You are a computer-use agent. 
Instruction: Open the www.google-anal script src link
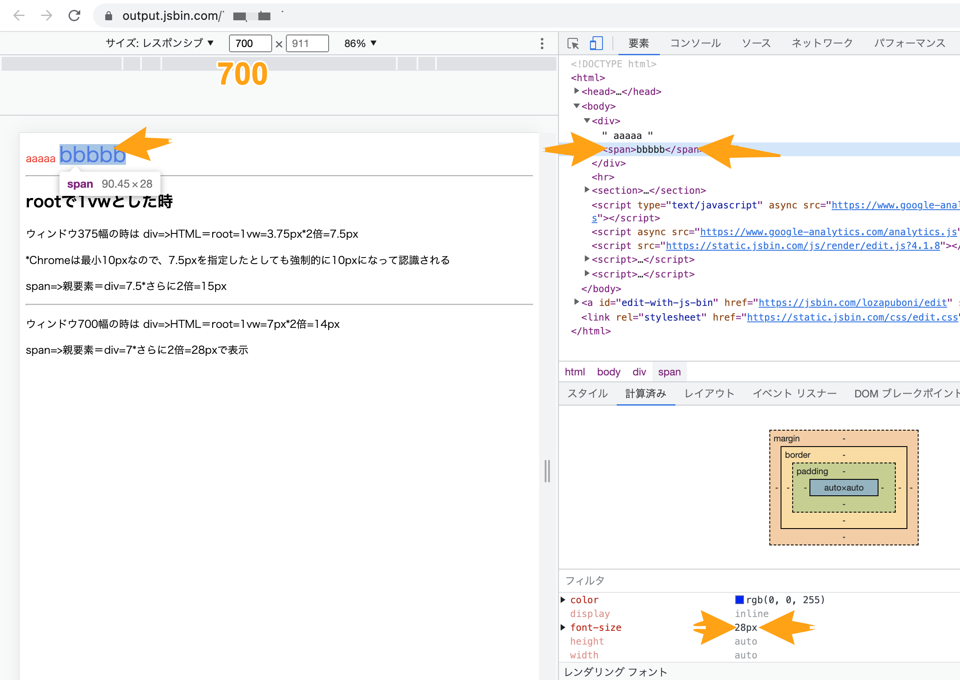(895, 205)
